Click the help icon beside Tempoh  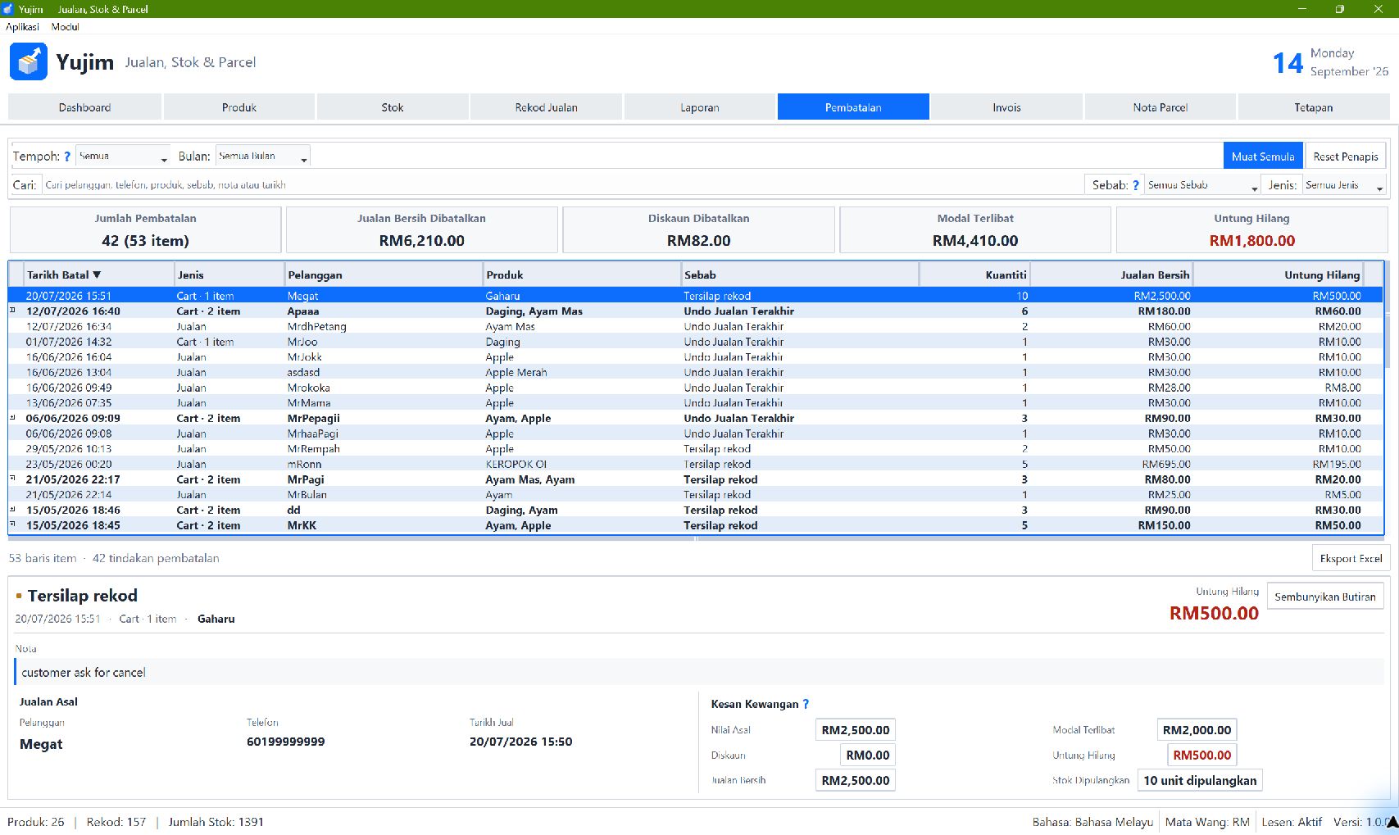pyautogui.click(x=67, y=157)
